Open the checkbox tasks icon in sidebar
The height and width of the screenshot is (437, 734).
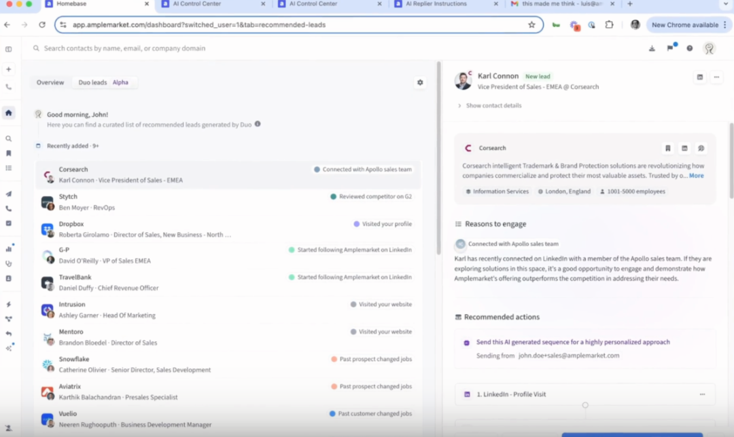(8, 223)
